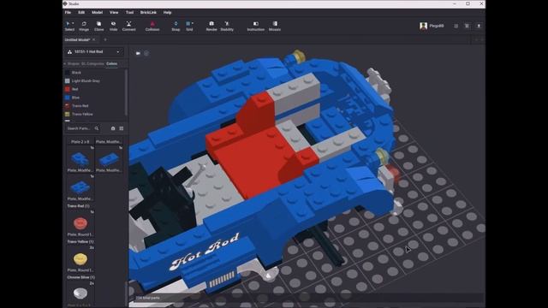Click the Trans-Red (1) group header
548x308 pixels.
[x=78, y=206]
